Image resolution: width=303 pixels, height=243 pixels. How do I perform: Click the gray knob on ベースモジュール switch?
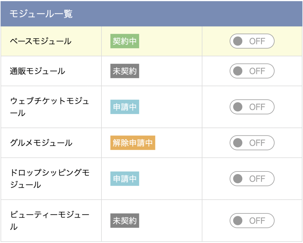pyautogui.click(x=238, y=41)
